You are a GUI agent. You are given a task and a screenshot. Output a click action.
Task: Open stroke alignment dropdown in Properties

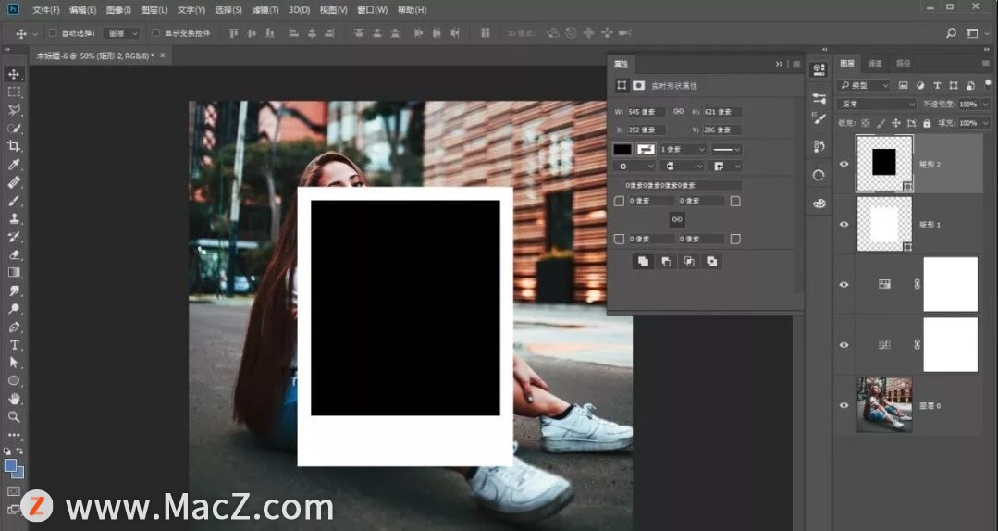[x=634, y=167]
